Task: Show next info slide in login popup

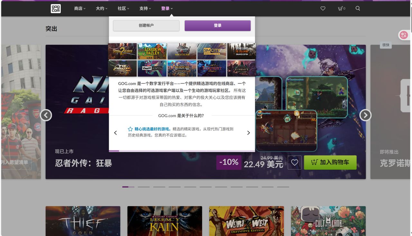Action: (248, 133)
